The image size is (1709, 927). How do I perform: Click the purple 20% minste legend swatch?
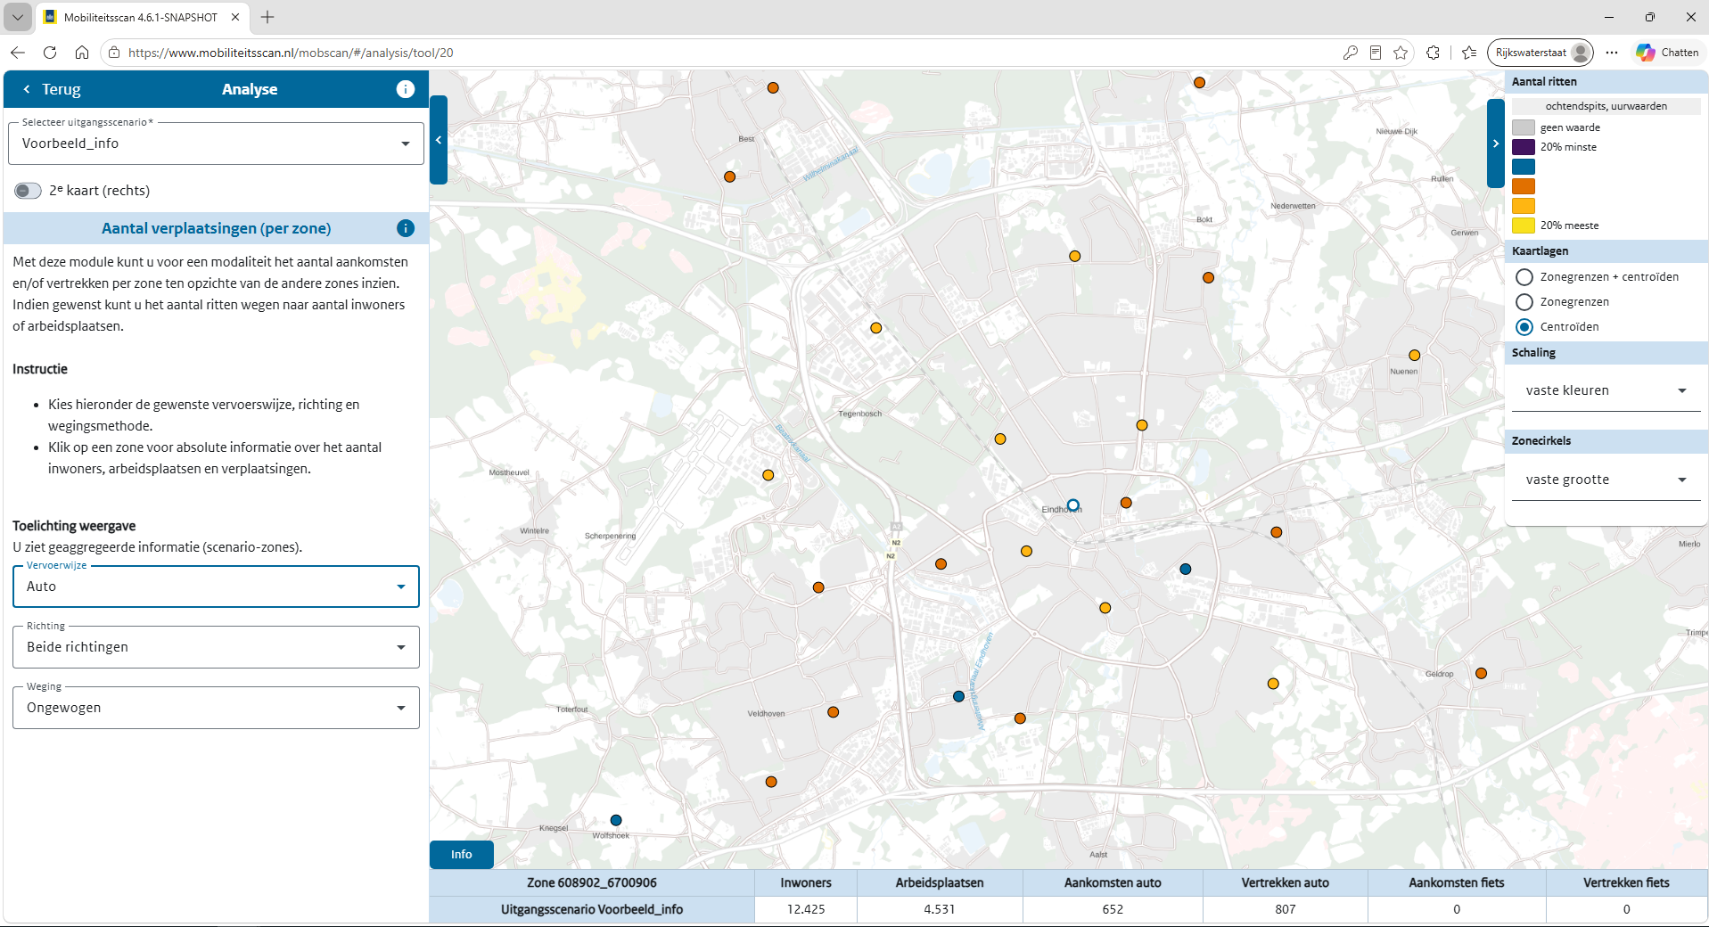[x=1524, y=147]
